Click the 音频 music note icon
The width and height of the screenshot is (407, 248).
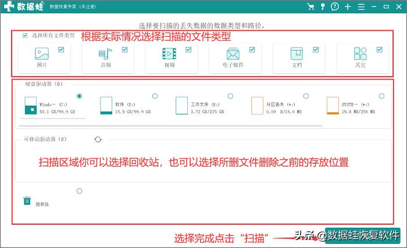pyautogui.click(x=105, y=54)
